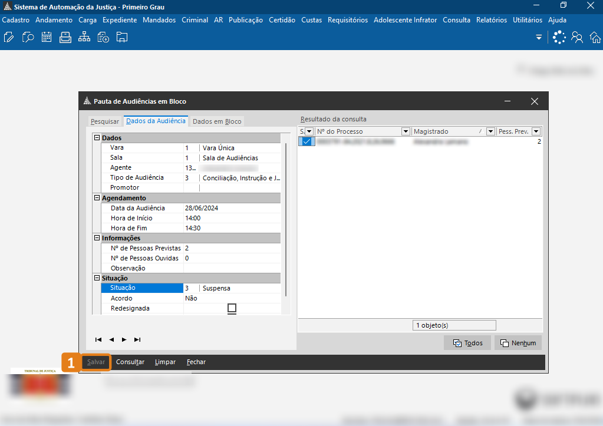Image resolution: width=603 pixels, height=426 pixels.
Task: Edit Hora de Início 14:00
Action: point(232,218)
